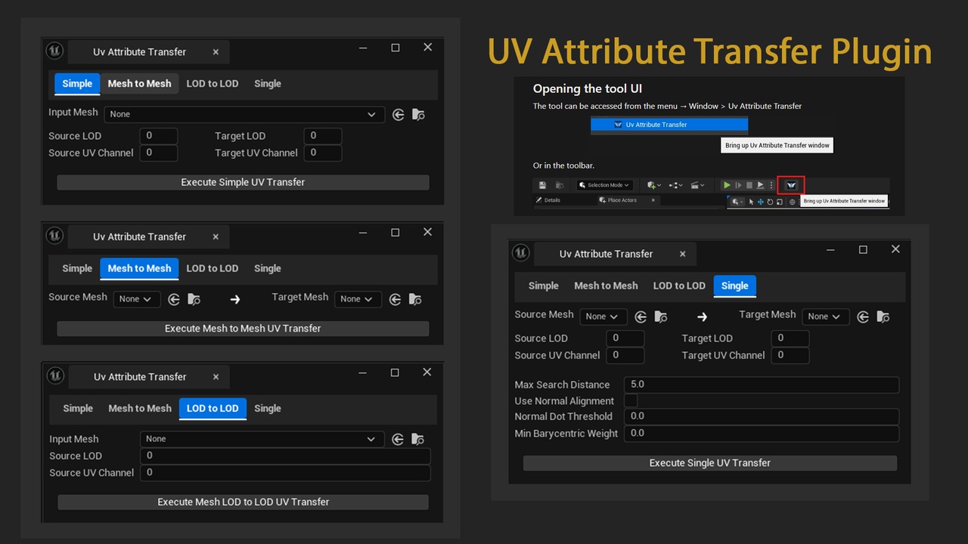Focus Target LOD field in Single-mode window
The height and width of the screenshot is (544, 968).
(x=790, y=338)
